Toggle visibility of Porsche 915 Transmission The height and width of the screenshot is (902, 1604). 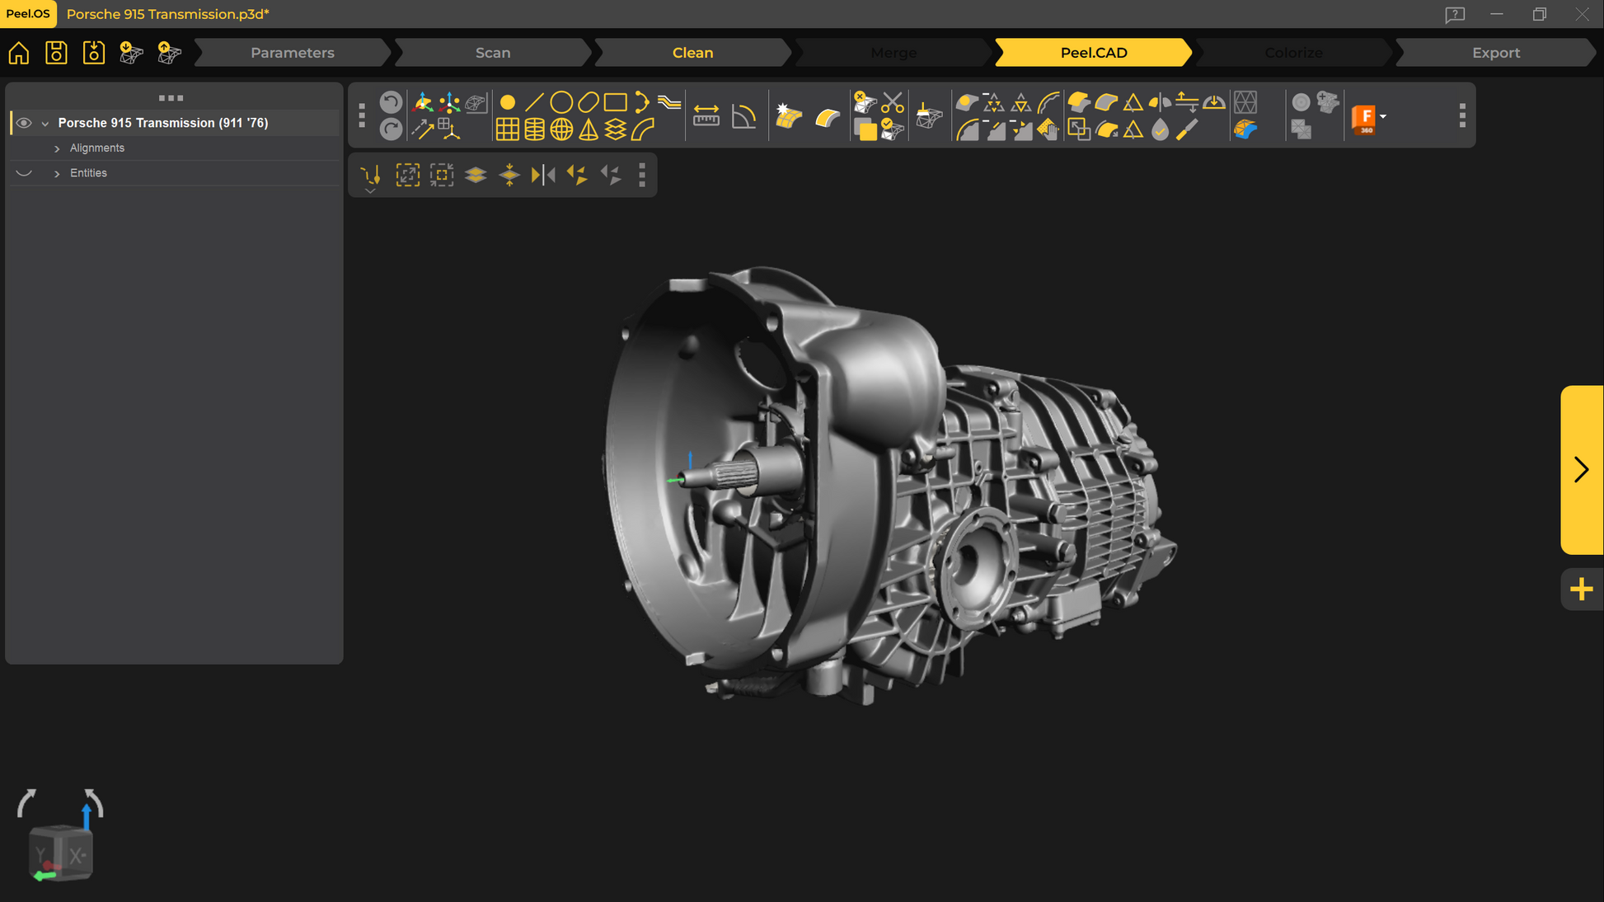click(x=24, y=123)
